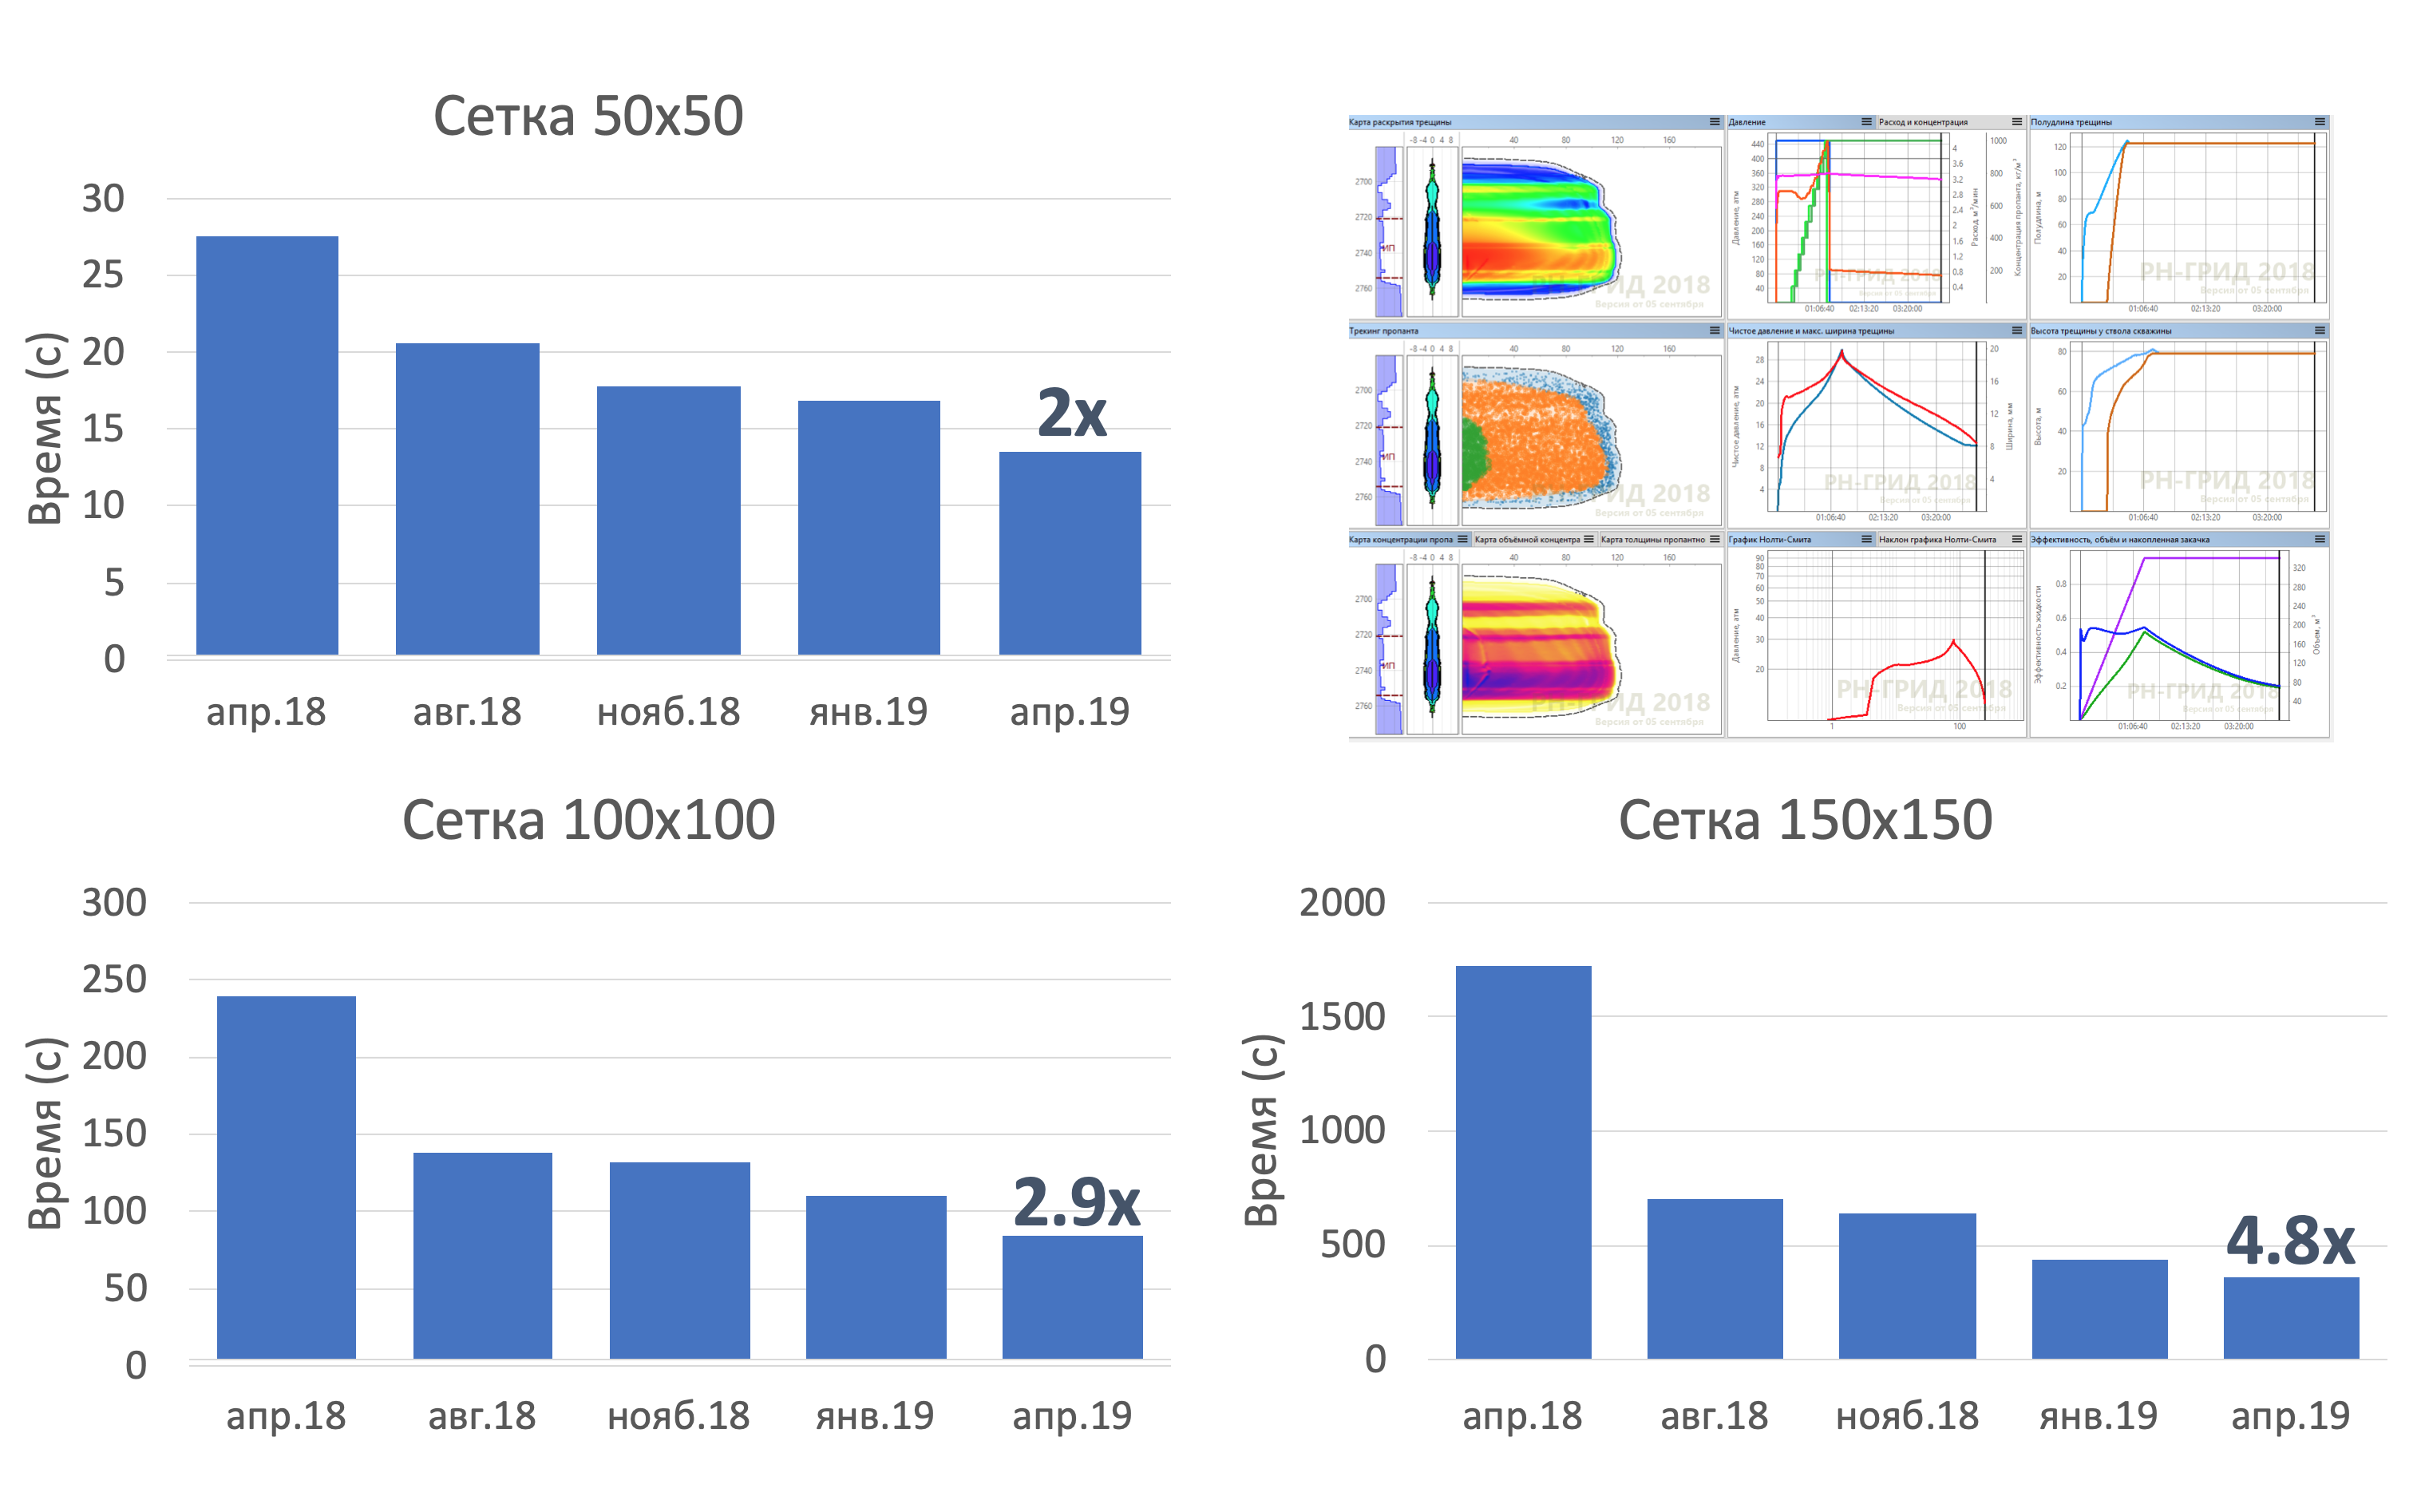Screen dimensions: 2417x1512
Task: Open hamburger menu of Расход и концентрация
Action: pyautogui.click(x=2016, y=122)
